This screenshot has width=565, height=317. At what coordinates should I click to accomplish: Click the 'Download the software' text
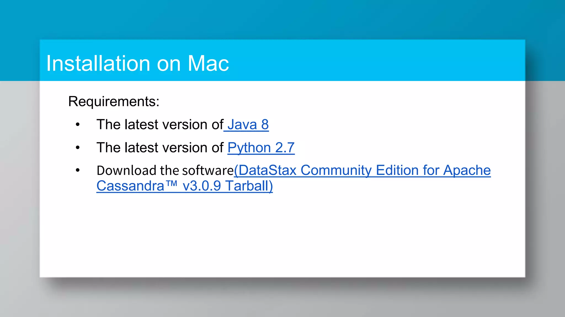(165, 170)
